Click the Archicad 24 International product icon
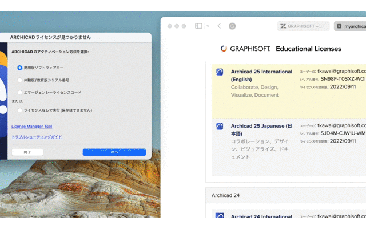 point(220,215)
